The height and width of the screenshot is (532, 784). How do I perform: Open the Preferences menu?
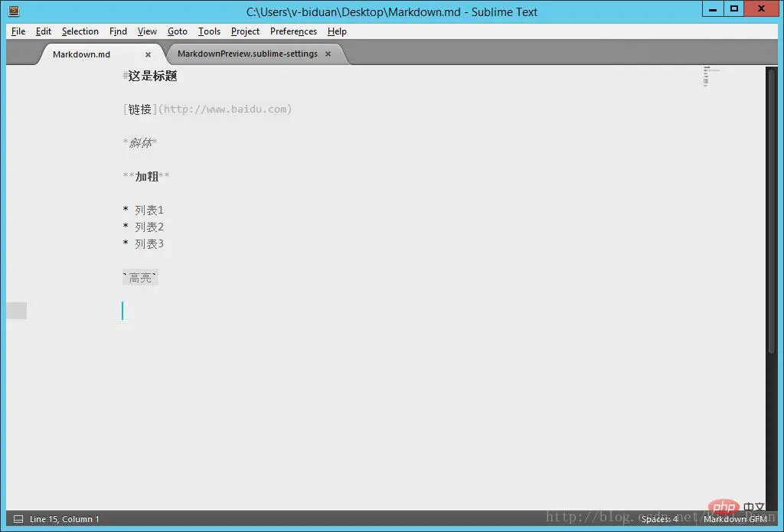[293, 31]
